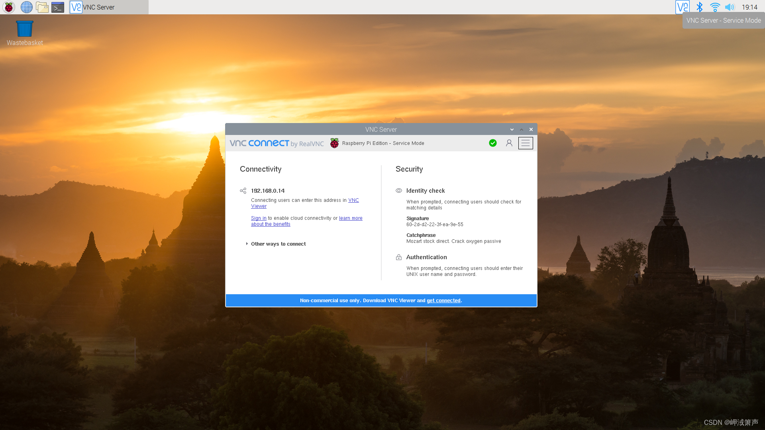Click the IP address input field area

point(268,191)
